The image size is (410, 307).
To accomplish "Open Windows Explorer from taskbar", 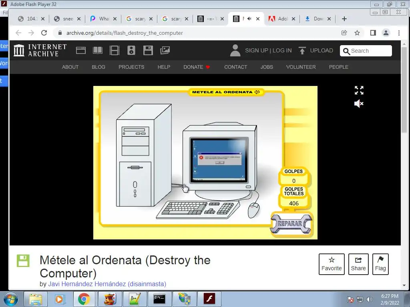I will tap(36, 299).
